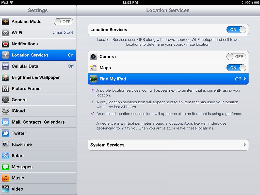Tap the Safari compass icon
260x195 pixels.
tap(5, 156)
